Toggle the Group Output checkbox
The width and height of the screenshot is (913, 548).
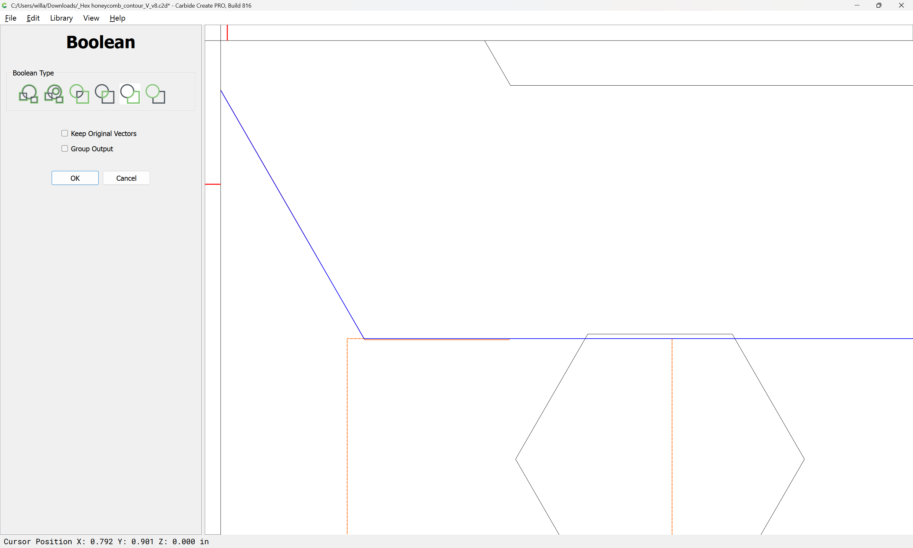click(65, 148)
